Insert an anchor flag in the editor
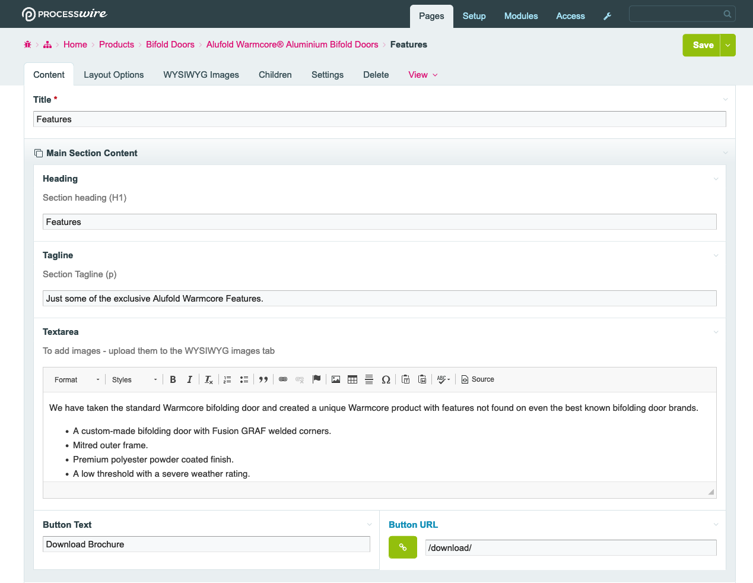 (316, 379)
